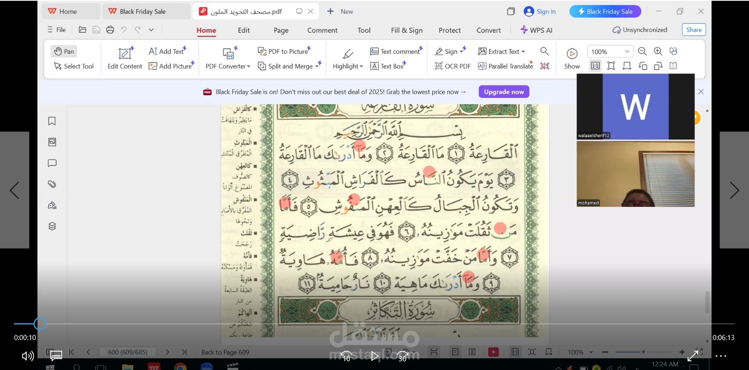Open the Sign options

(x=450, y=51)
